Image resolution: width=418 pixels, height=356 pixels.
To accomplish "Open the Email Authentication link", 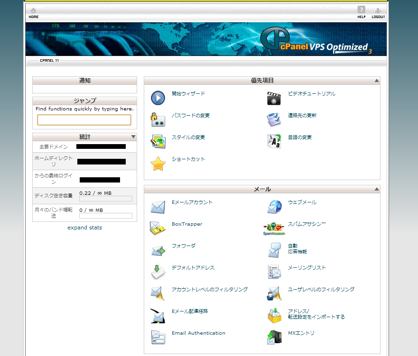I will (198, 333).
